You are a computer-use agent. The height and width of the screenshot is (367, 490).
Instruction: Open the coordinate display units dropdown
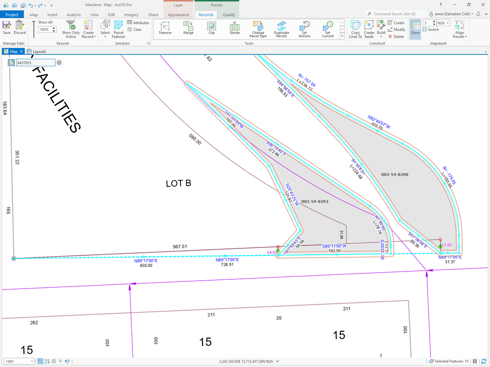[278, 362]
